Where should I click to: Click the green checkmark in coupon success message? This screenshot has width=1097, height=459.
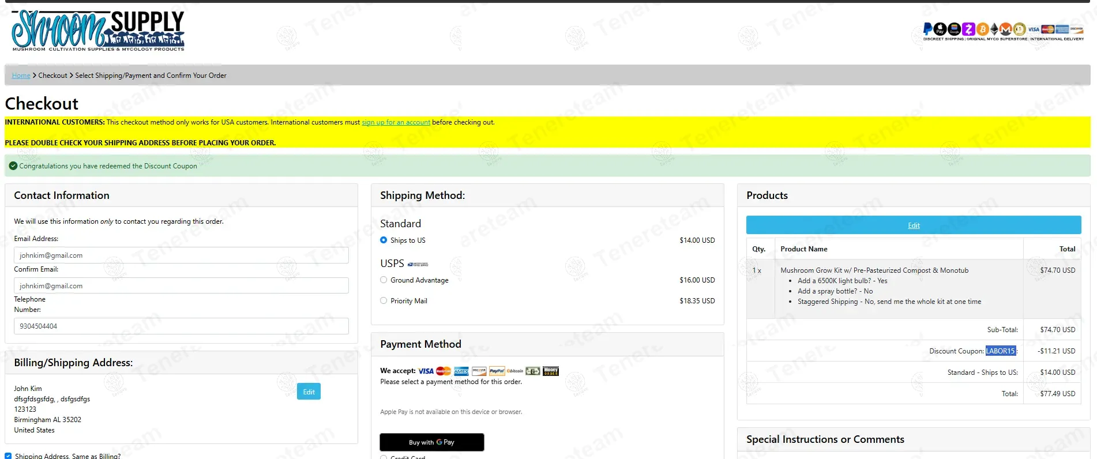pos(13,165)
